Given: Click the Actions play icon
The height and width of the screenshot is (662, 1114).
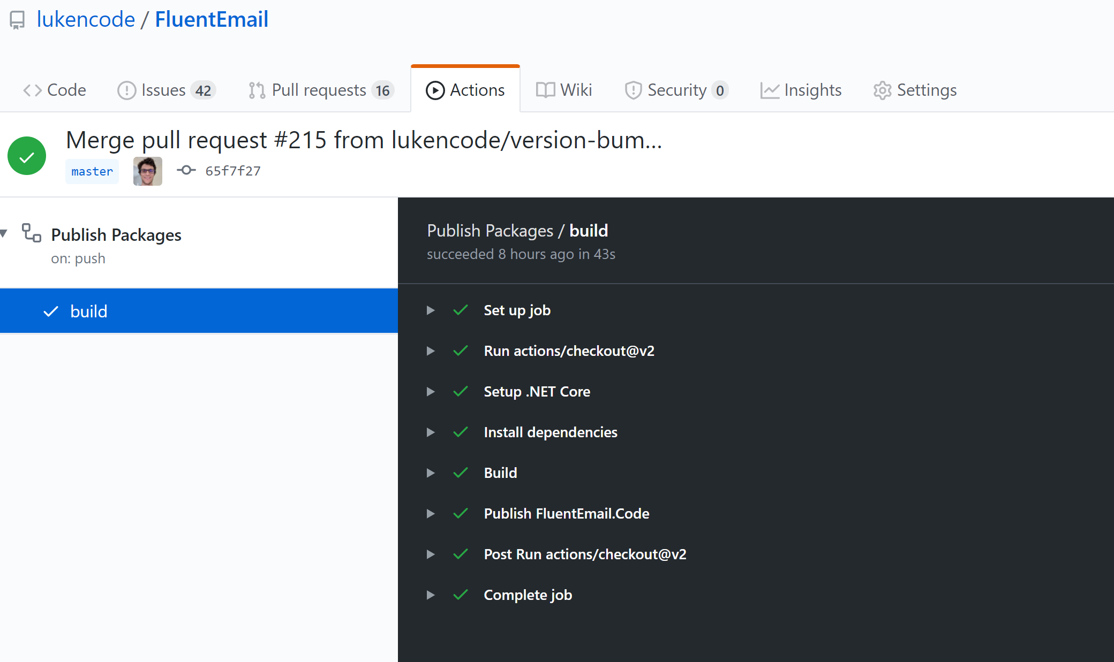Looking at the screenshot, I should (x=435, y=90).
